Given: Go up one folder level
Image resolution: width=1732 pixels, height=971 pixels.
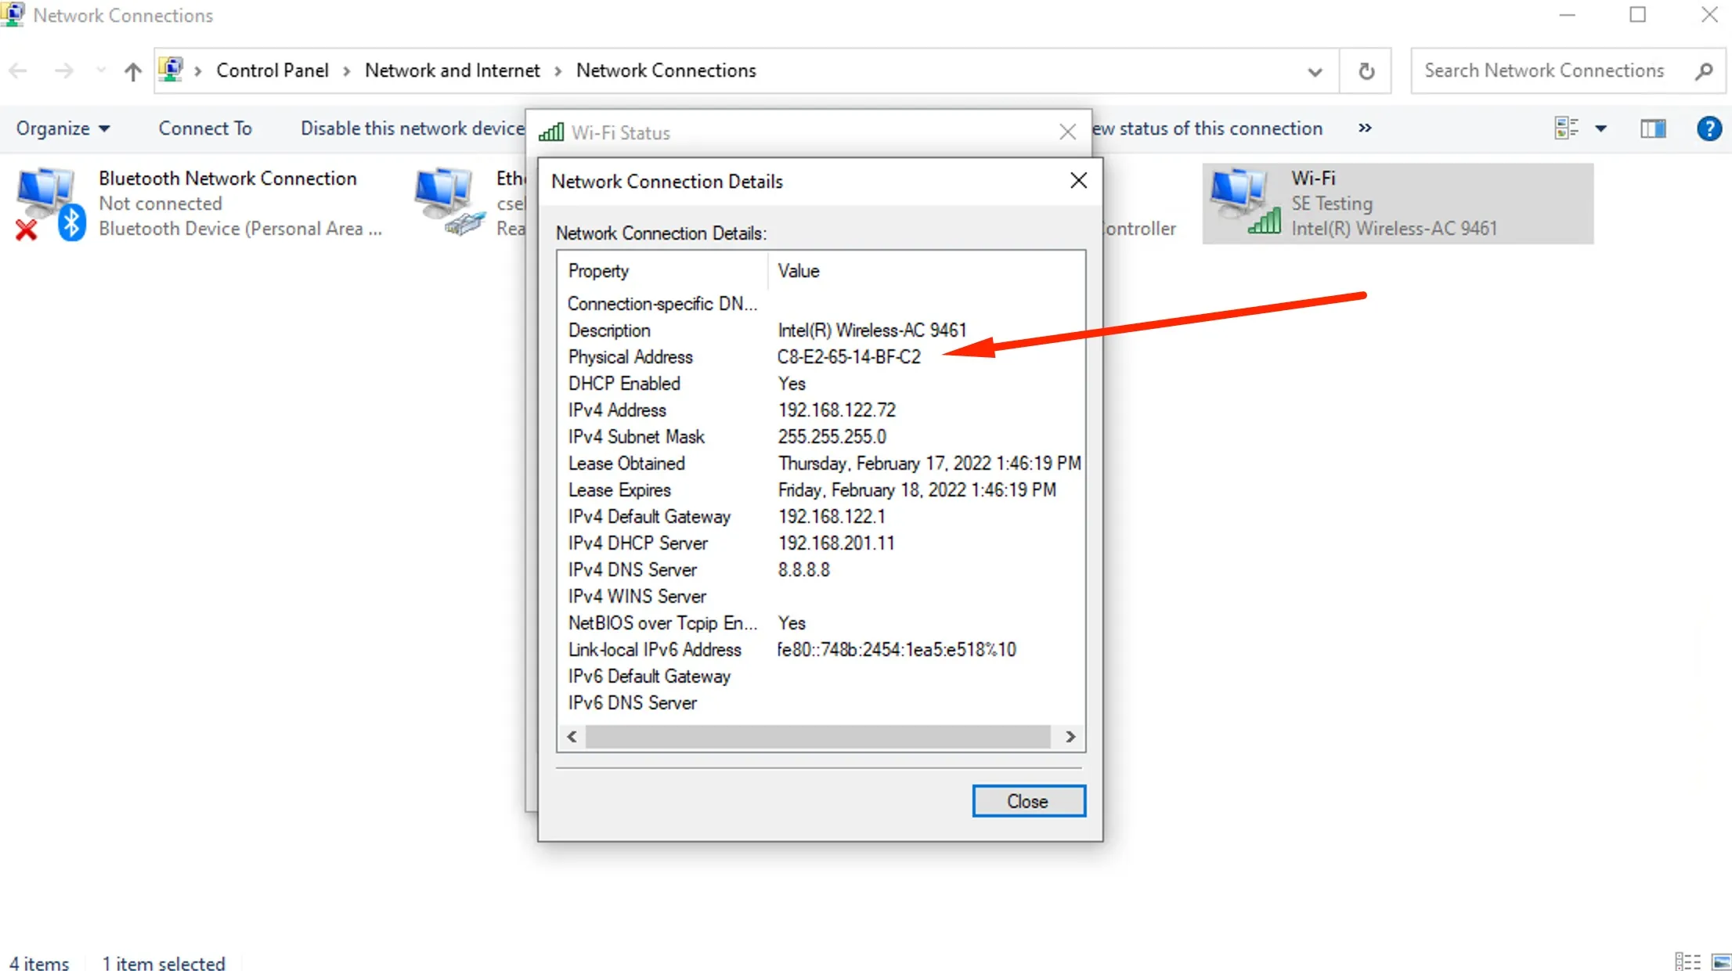Looking at the screenshot, I should [x=132, y=71].
